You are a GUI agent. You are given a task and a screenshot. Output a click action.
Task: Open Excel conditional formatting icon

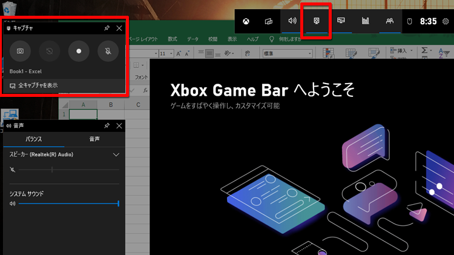[328, 53]
